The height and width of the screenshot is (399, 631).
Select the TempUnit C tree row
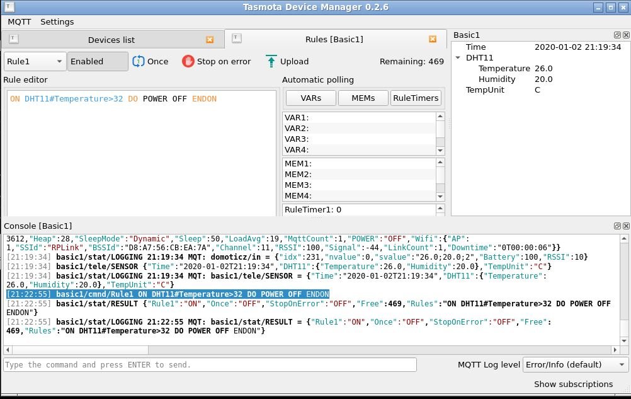coord(541,90)
